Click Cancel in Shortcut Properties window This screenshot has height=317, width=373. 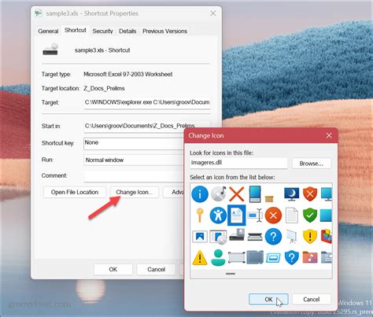(156, 269)
